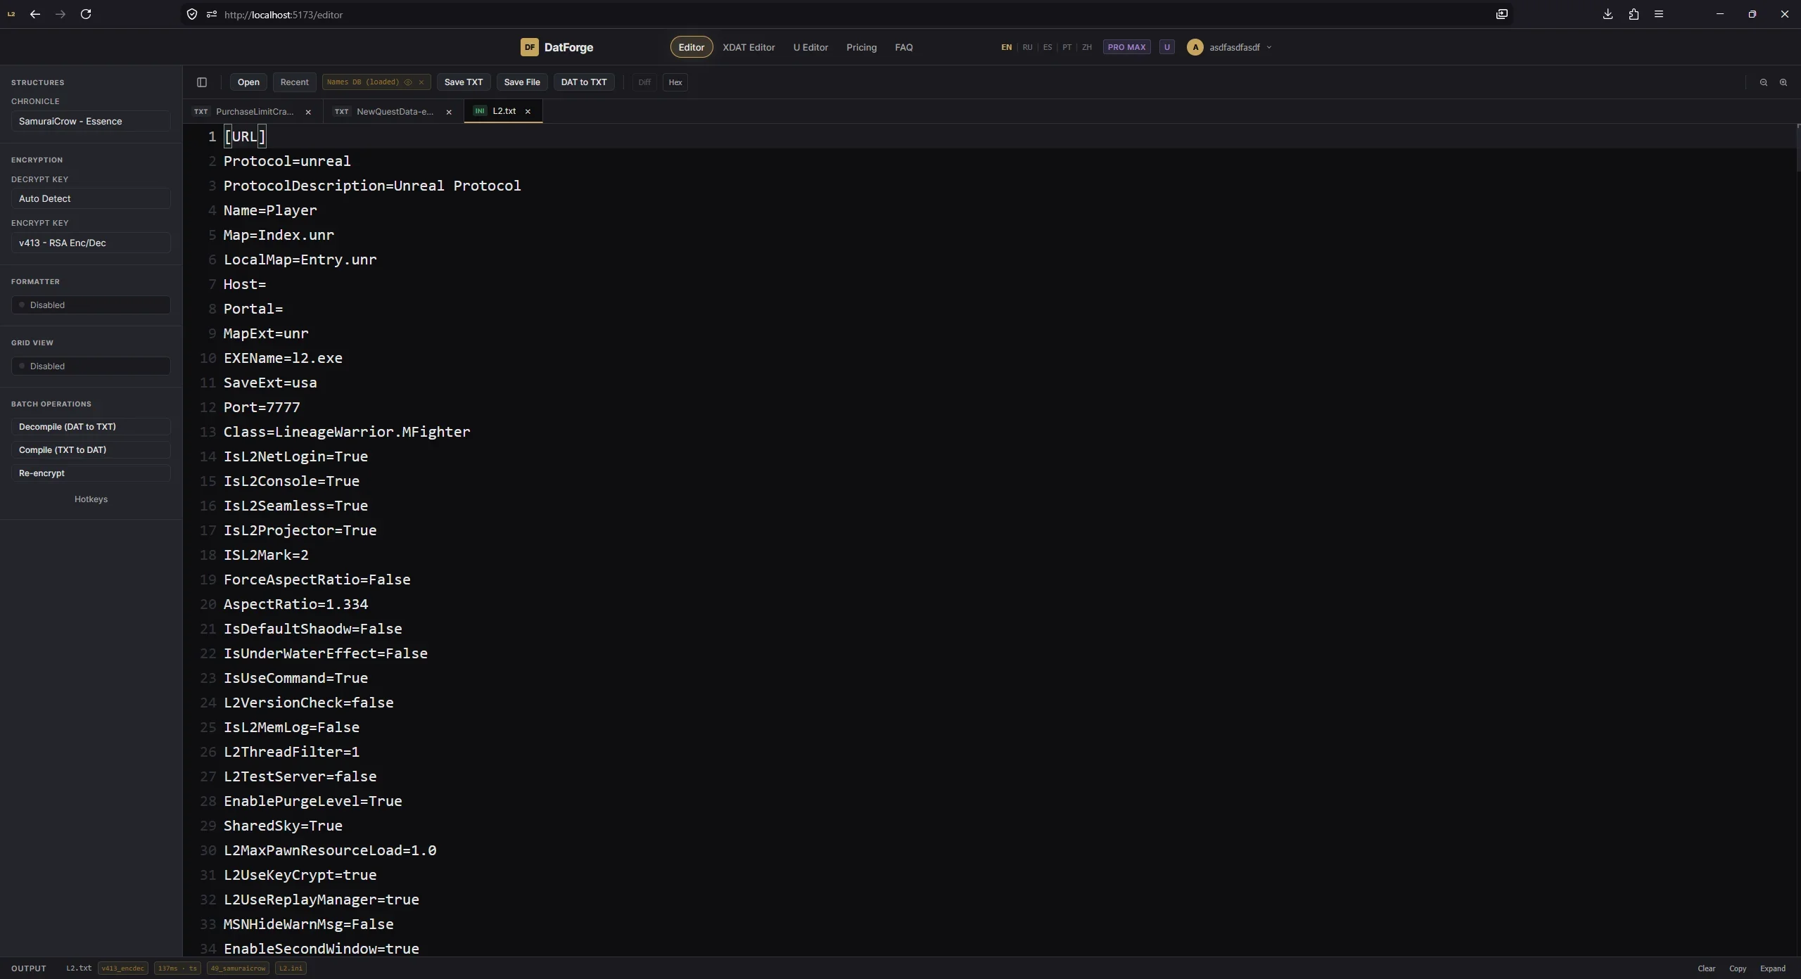
Task: Click the purple U badge
Action: tap(1166, 47)
